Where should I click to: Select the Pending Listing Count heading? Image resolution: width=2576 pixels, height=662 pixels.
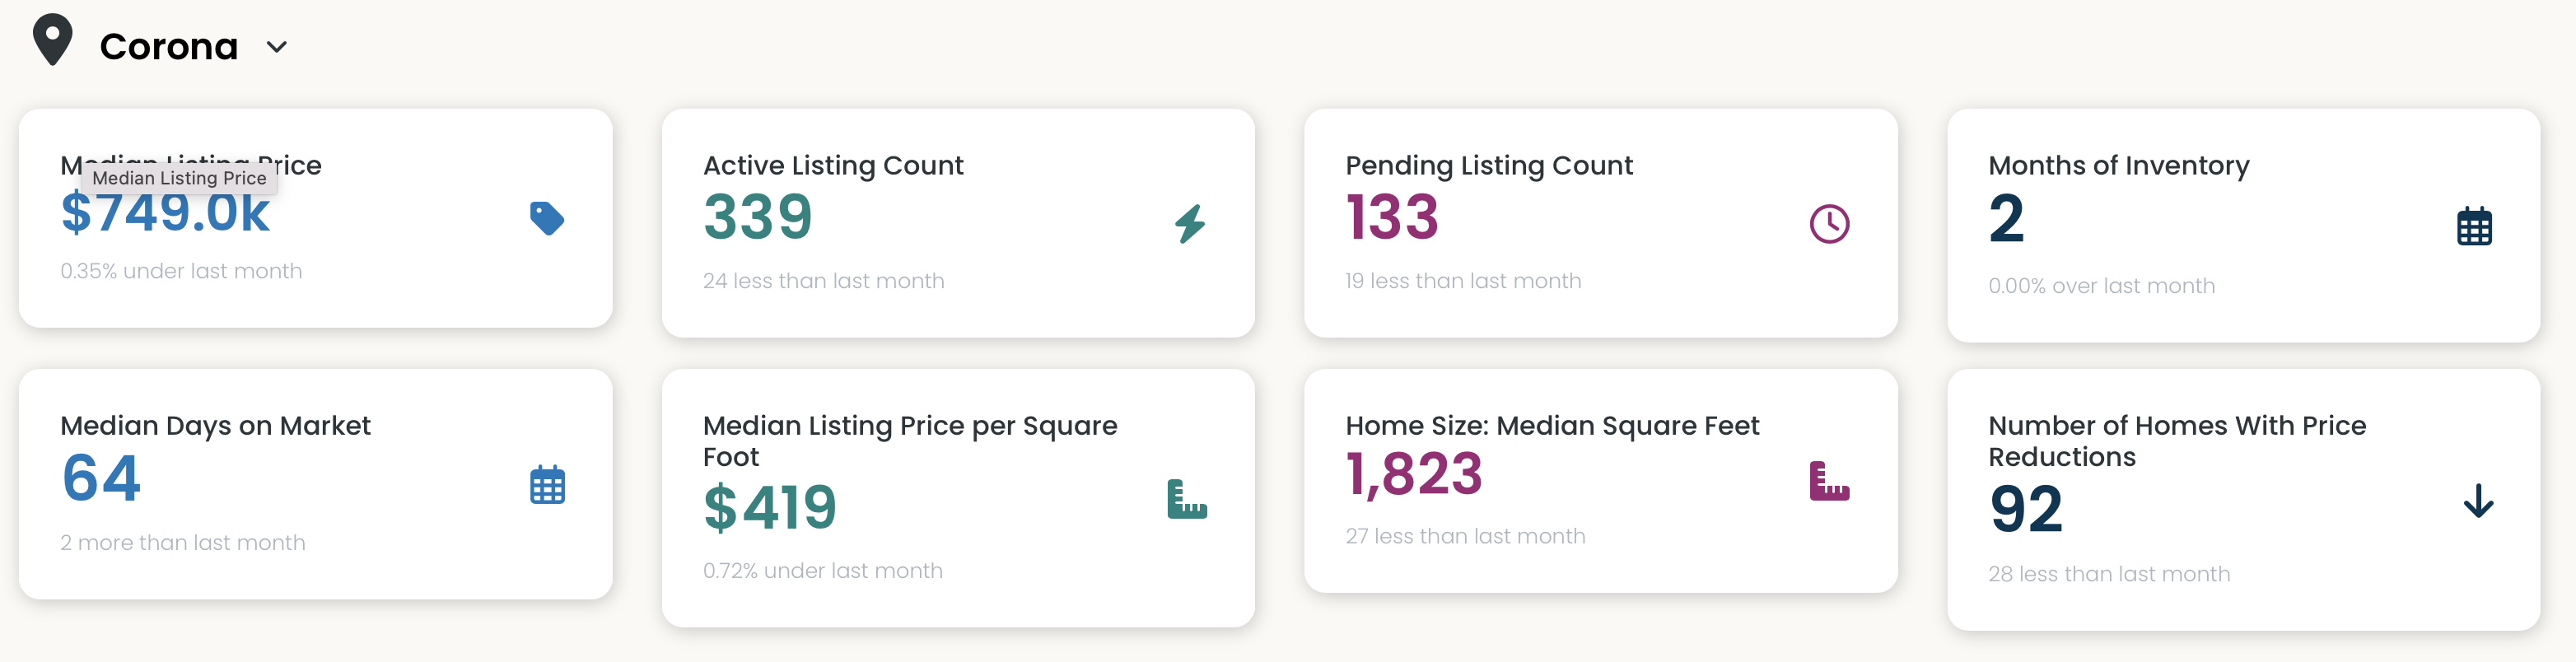click(x=1488, y=165)
